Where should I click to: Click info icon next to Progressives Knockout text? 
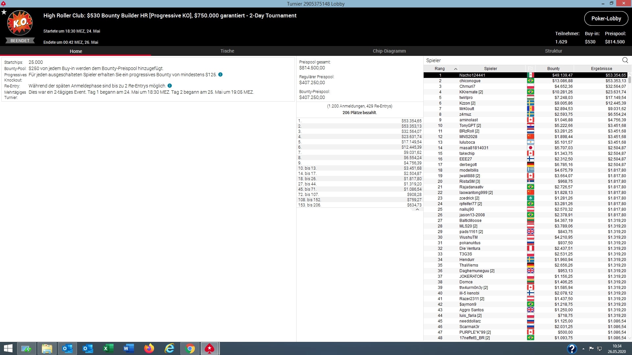[x=221, y=75]
